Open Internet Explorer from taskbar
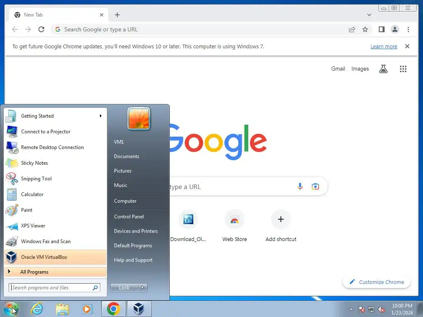 point(37,309)
